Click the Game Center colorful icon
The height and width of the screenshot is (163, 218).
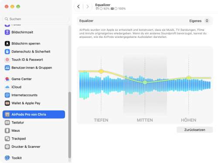coord(7,79)
